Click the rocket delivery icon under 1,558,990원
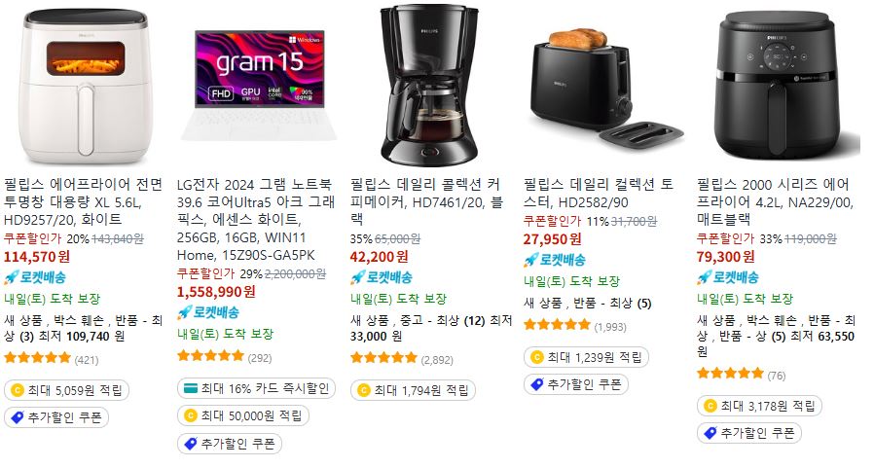This screenshot has width=874, height=468. (185, 312)
